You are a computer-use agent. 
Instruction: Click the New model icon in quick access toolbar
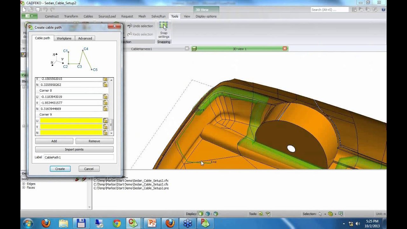click(24, 10)
